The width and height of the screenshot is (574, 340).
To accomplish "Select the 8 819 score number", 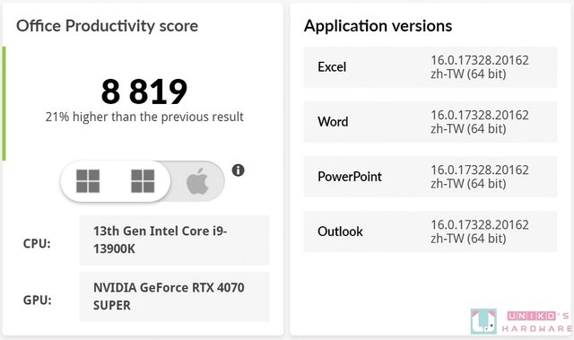I will [144, 92].
